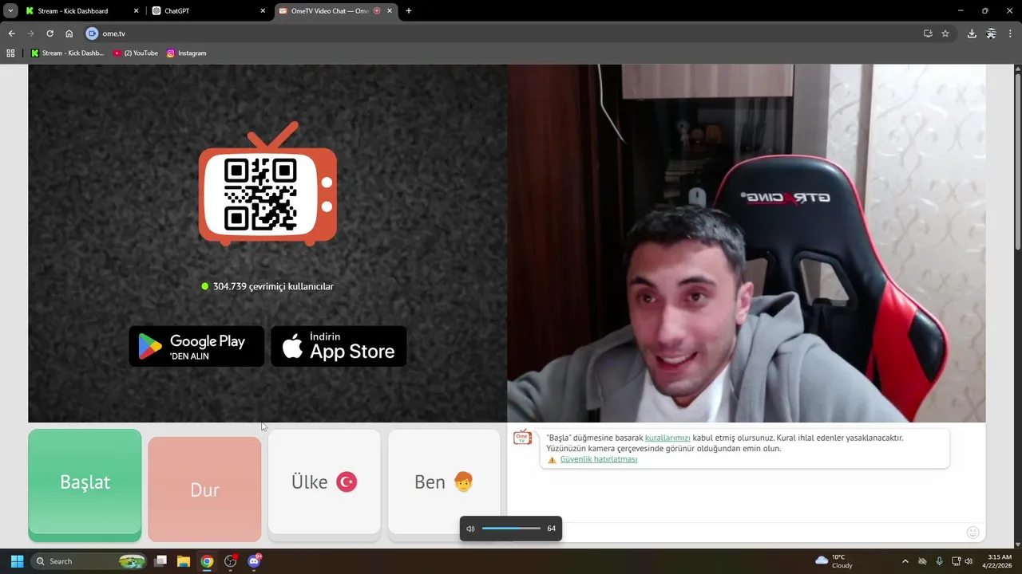Image resolution: width=1022 pixels, height=574 pixels.
Task: Open the apps grid in bookmarks bar
Action: click(x=10, y=53)
